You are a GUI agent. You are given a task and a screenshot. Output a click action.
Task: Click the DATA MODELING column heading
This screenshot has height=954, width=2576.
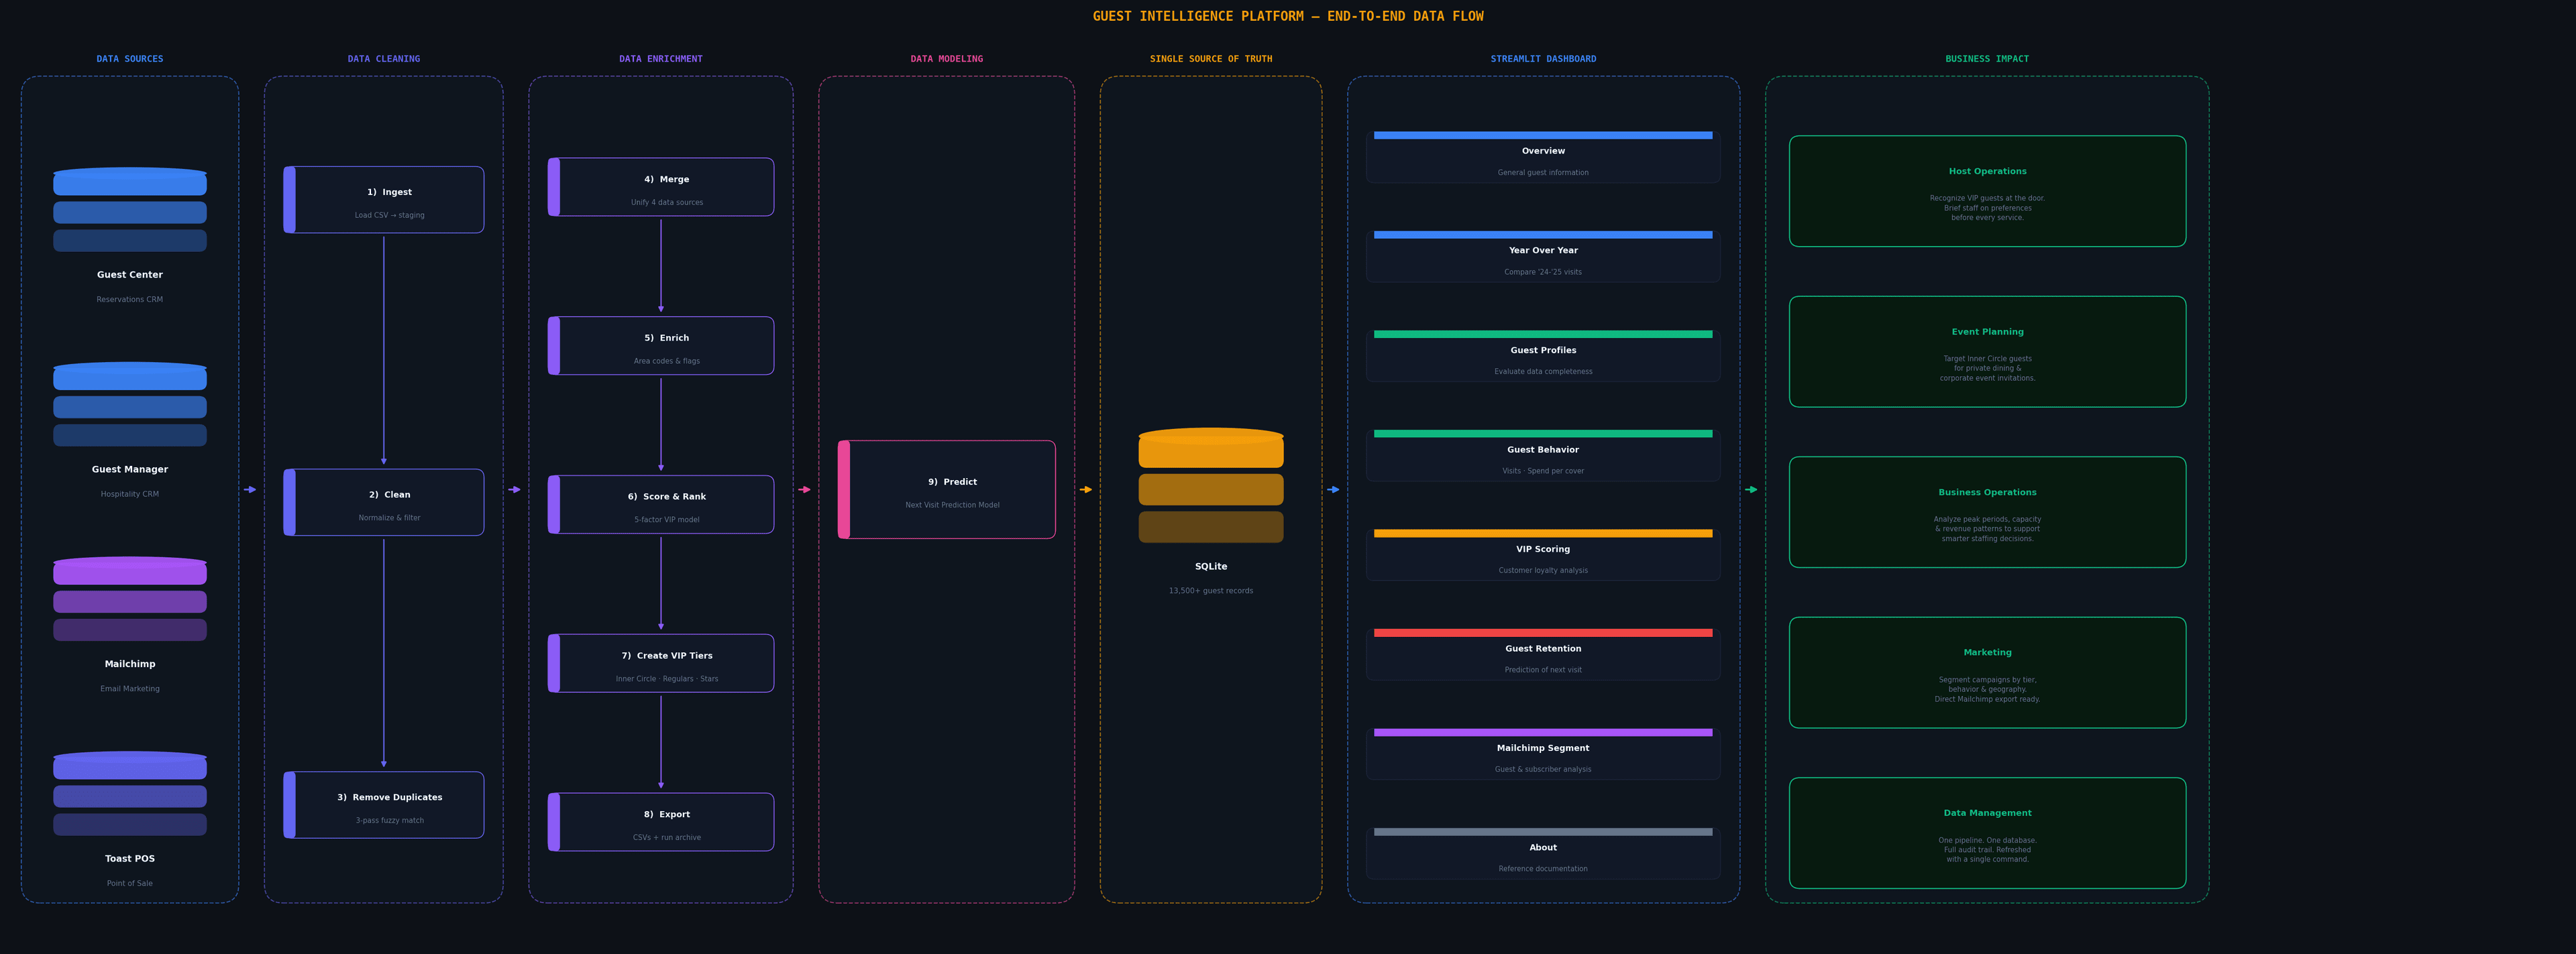point(947,59)
